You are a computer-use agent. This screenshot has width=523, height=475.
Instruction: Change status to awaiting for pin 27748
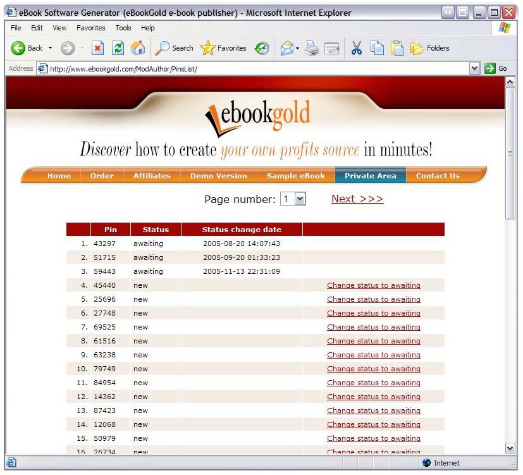(x=374, y=313)
